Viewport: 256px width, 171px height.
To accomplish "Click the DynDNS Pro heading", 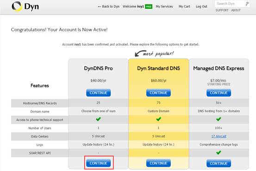I will click(98, 68).
